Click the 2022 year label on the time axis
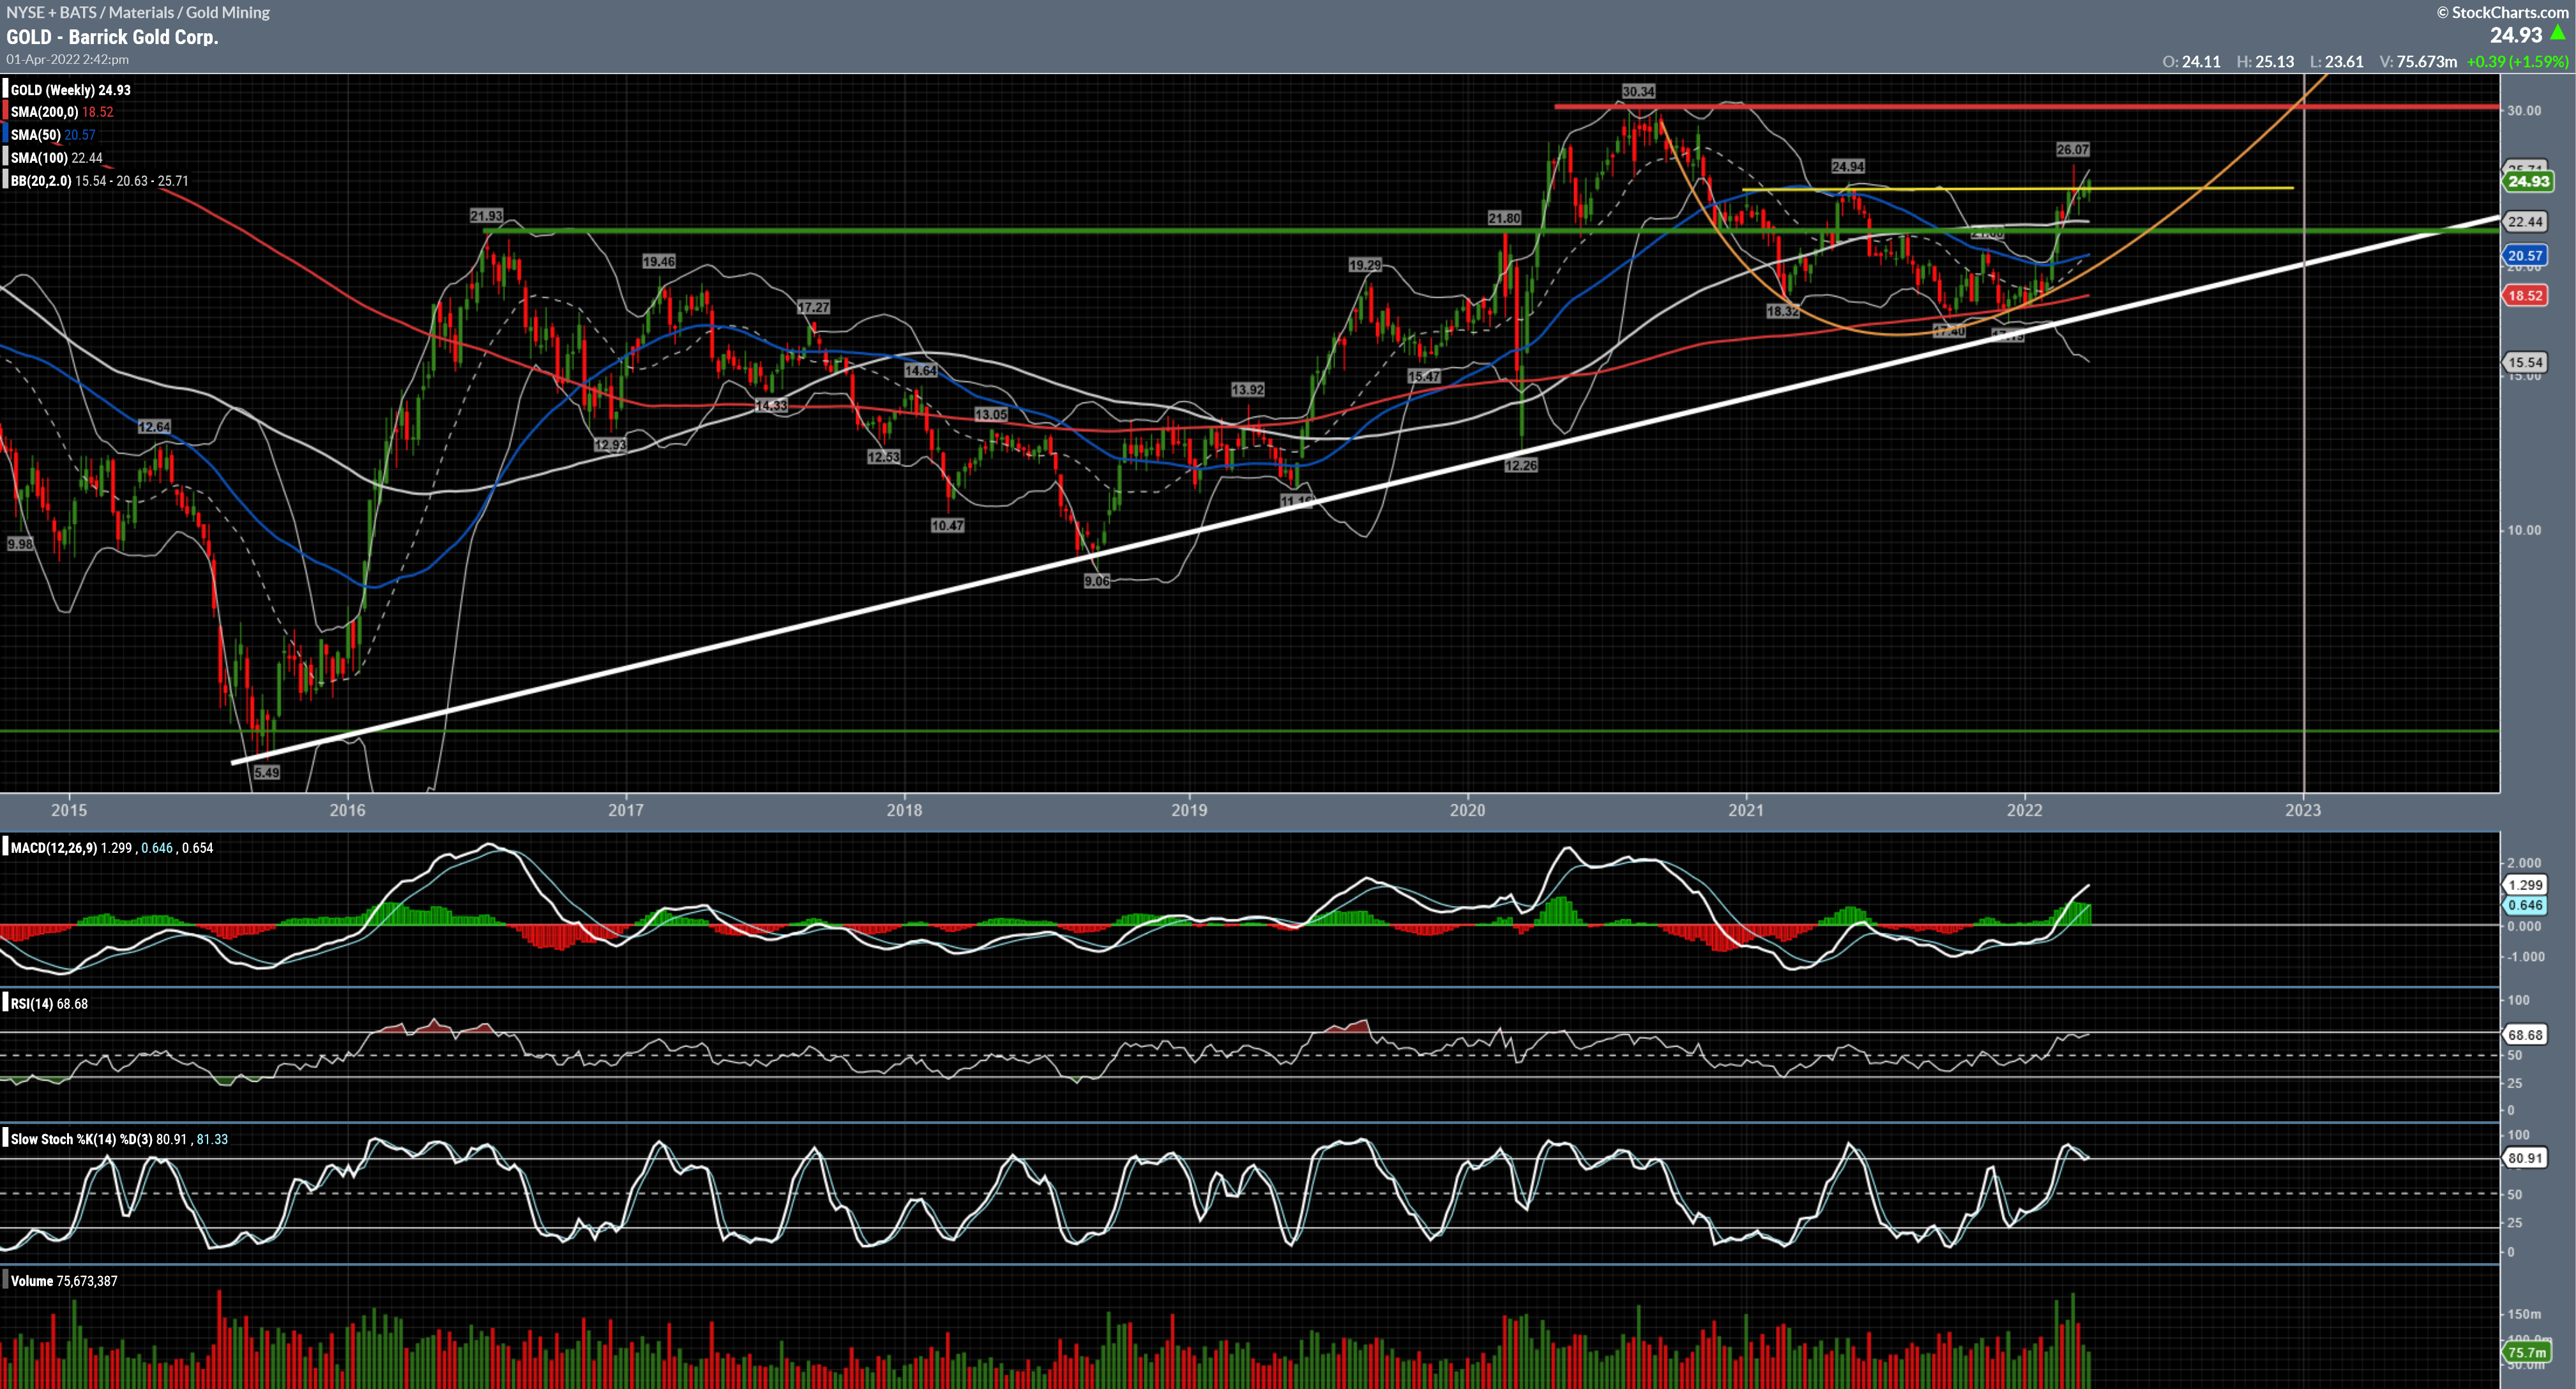Screen dimensions: 2576x1389 coord(2024,811)
